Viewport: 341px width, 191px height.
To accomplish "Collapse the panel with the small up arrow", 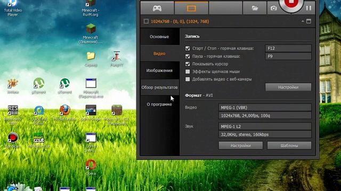I will pos(303,21).
